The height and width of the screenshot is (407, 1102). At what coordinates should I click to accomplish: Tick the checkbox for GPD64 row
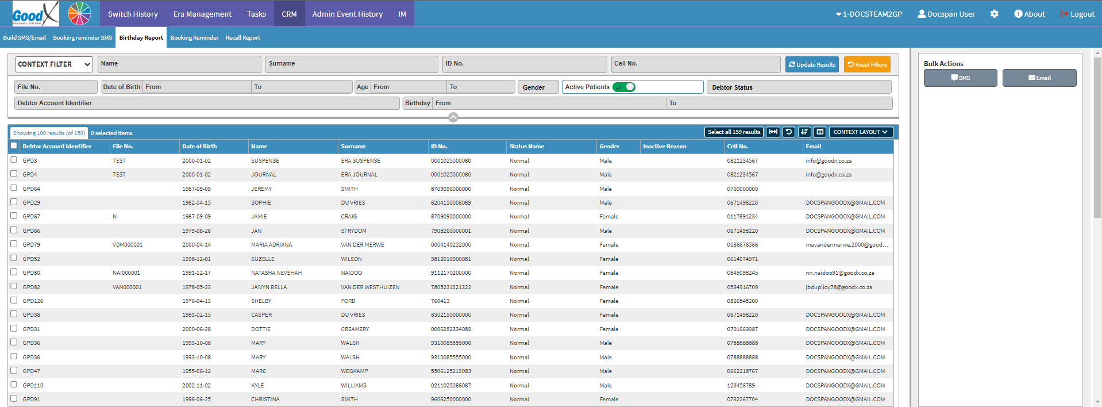[14, 188]
